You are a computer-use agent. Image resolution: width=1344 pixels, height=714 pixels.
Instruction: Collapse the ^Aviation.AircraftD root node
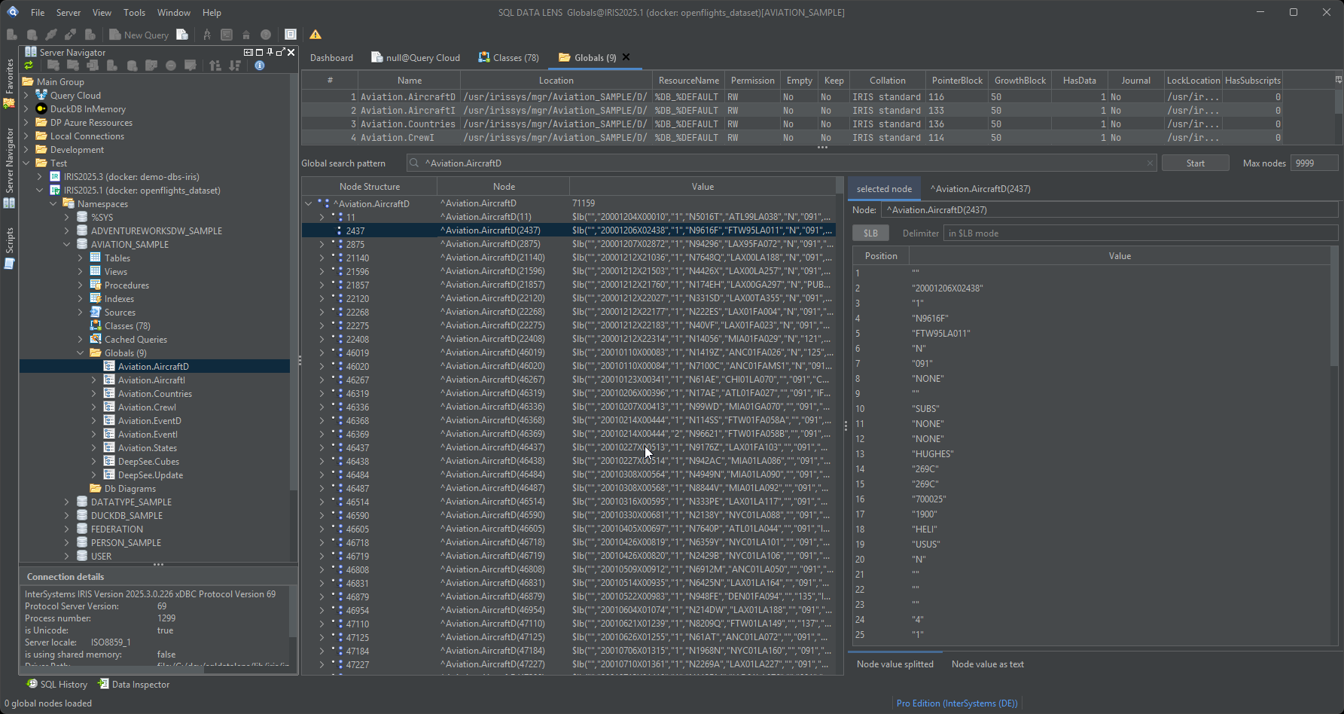coord(309,203)
